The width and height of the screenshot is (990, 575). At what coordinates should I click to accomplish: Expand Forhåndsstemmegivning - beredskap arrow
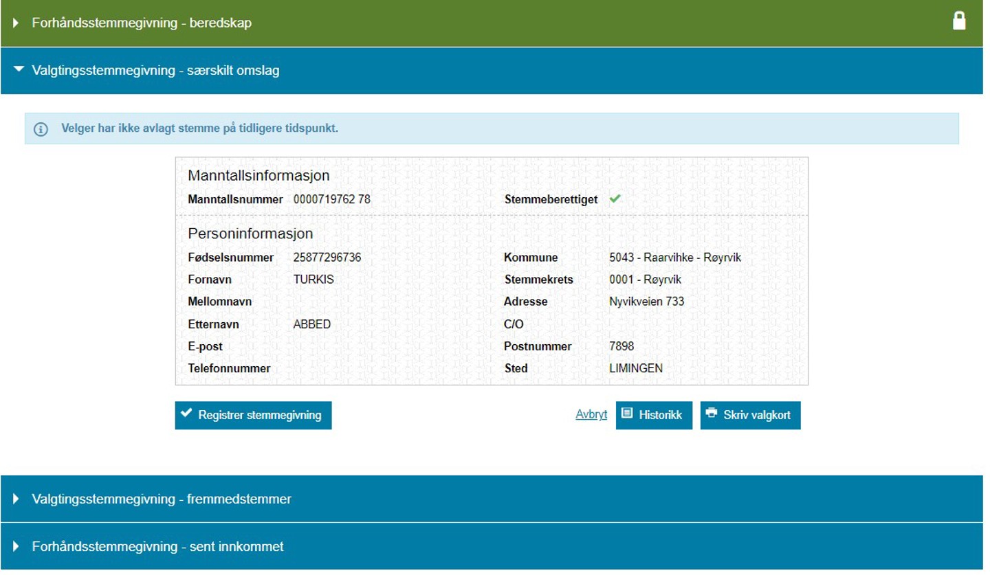16,23
